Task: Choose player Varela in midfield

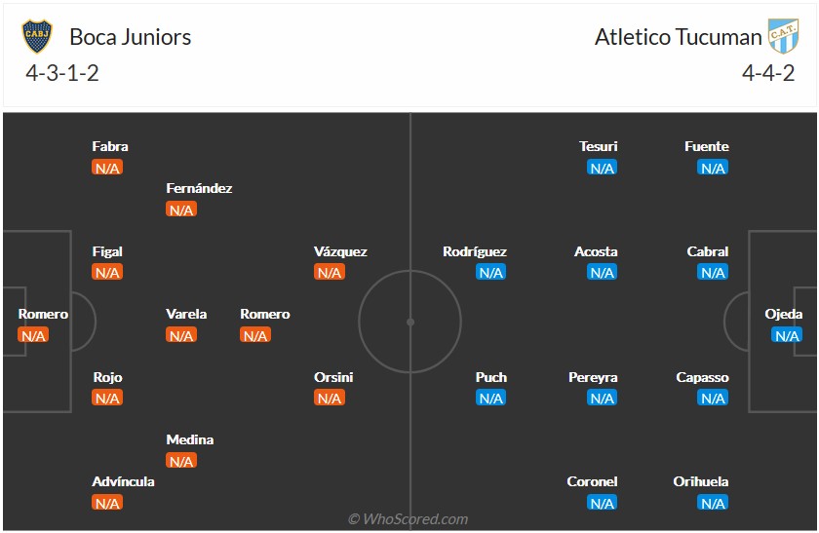Action: click(186, 314)
